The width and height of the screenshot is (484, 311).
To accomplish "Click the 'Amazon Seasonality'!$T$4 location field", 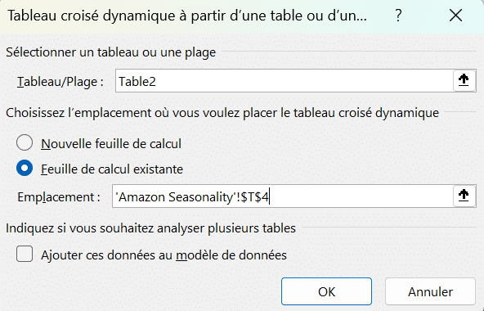I will [x=282, y=196].
